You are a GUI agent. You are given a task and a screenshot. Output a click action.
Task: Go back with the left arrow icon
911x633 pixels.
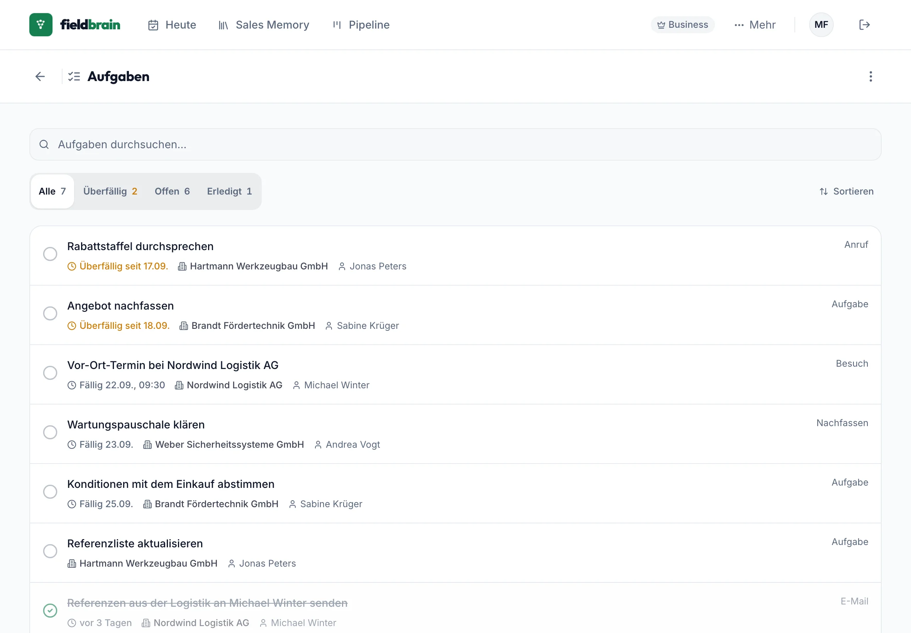click(x=40, y=76)
